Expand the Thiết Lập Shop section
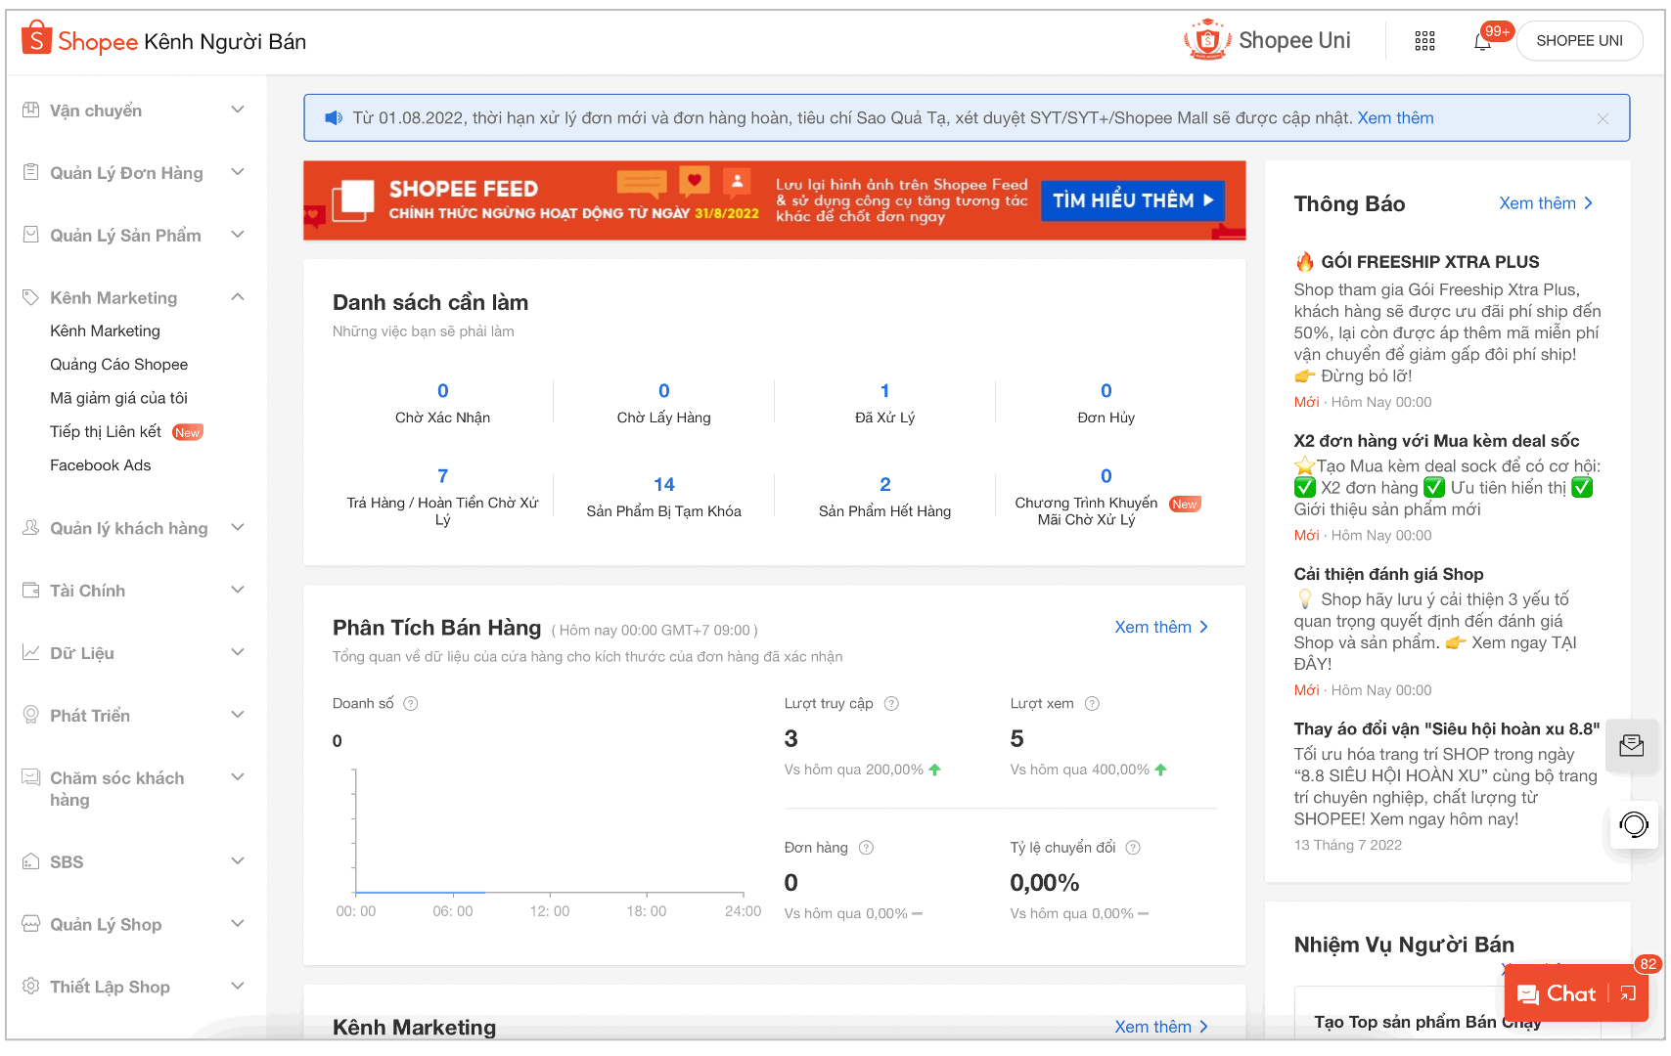Viewport: 1671px width, 1056px height. (x=238, y=986)
